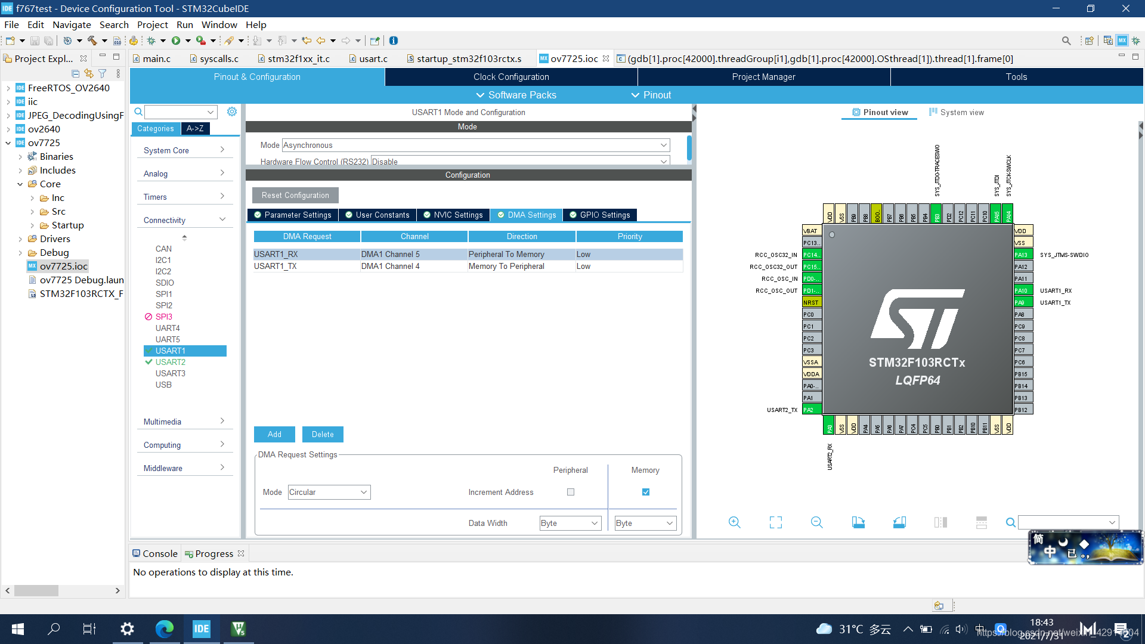Click Project Explorer filter funnel icon
Viewport: 1145px width, 644px height.
click(x=103, y=73)
